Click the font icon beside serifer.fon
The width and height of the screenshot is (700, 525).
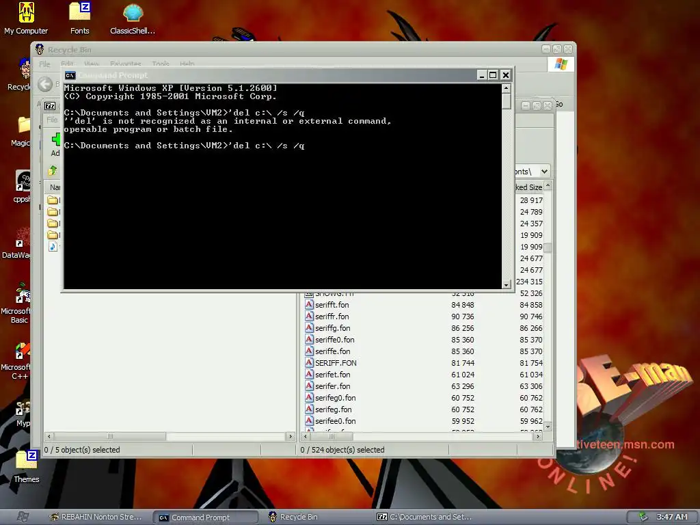(x=309, y=386)
